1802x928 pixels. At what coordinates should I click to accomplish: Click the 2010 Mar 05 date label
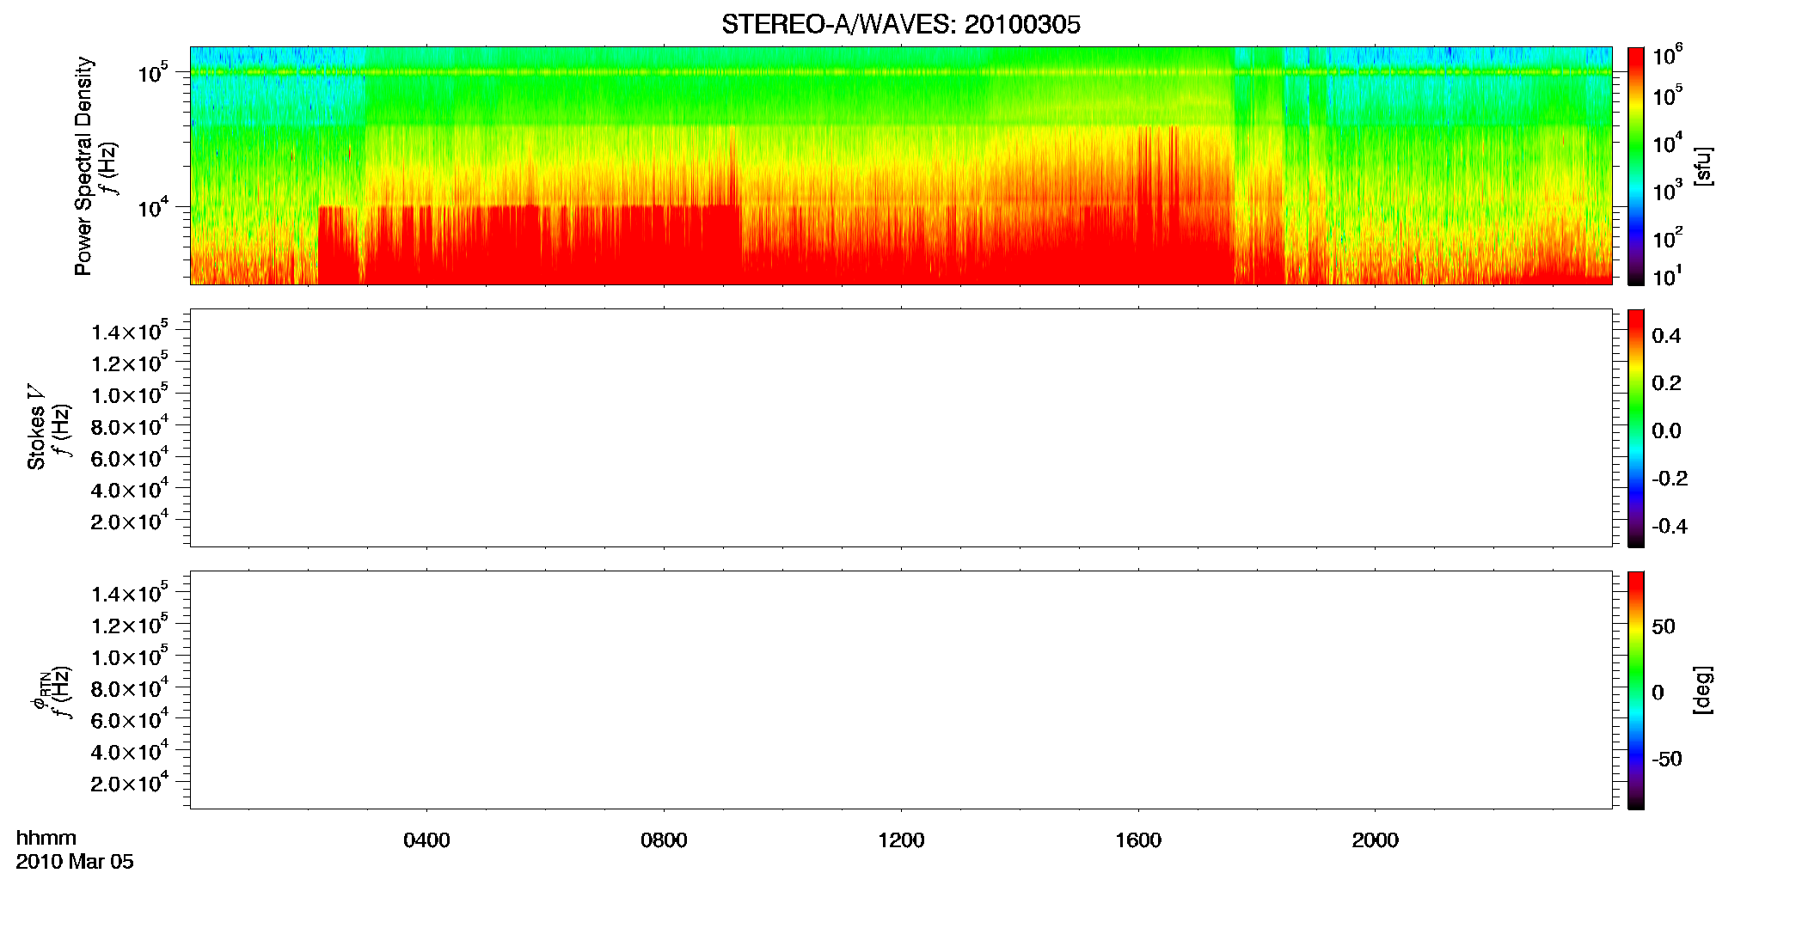click(x=75, y=862)
